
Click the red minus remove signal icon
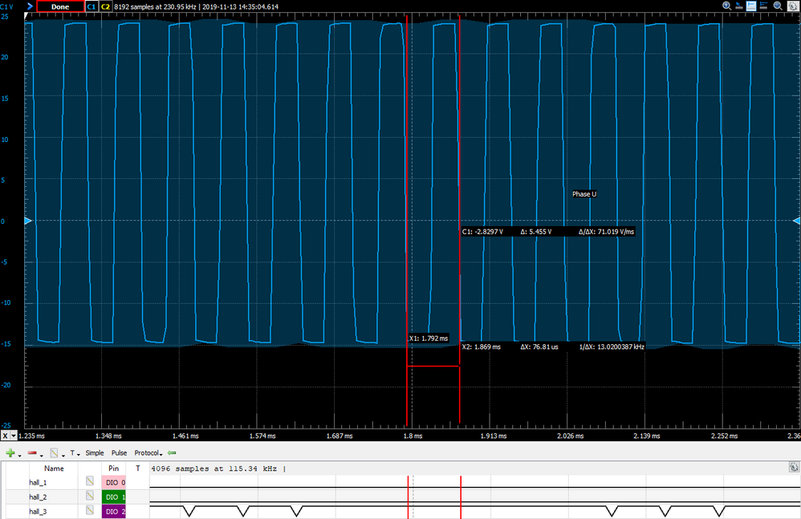tap(31, 452)
